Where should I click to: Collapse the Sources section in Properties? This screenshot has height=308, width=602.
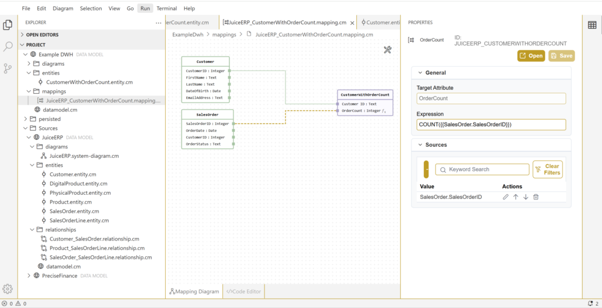click(420, 144)
